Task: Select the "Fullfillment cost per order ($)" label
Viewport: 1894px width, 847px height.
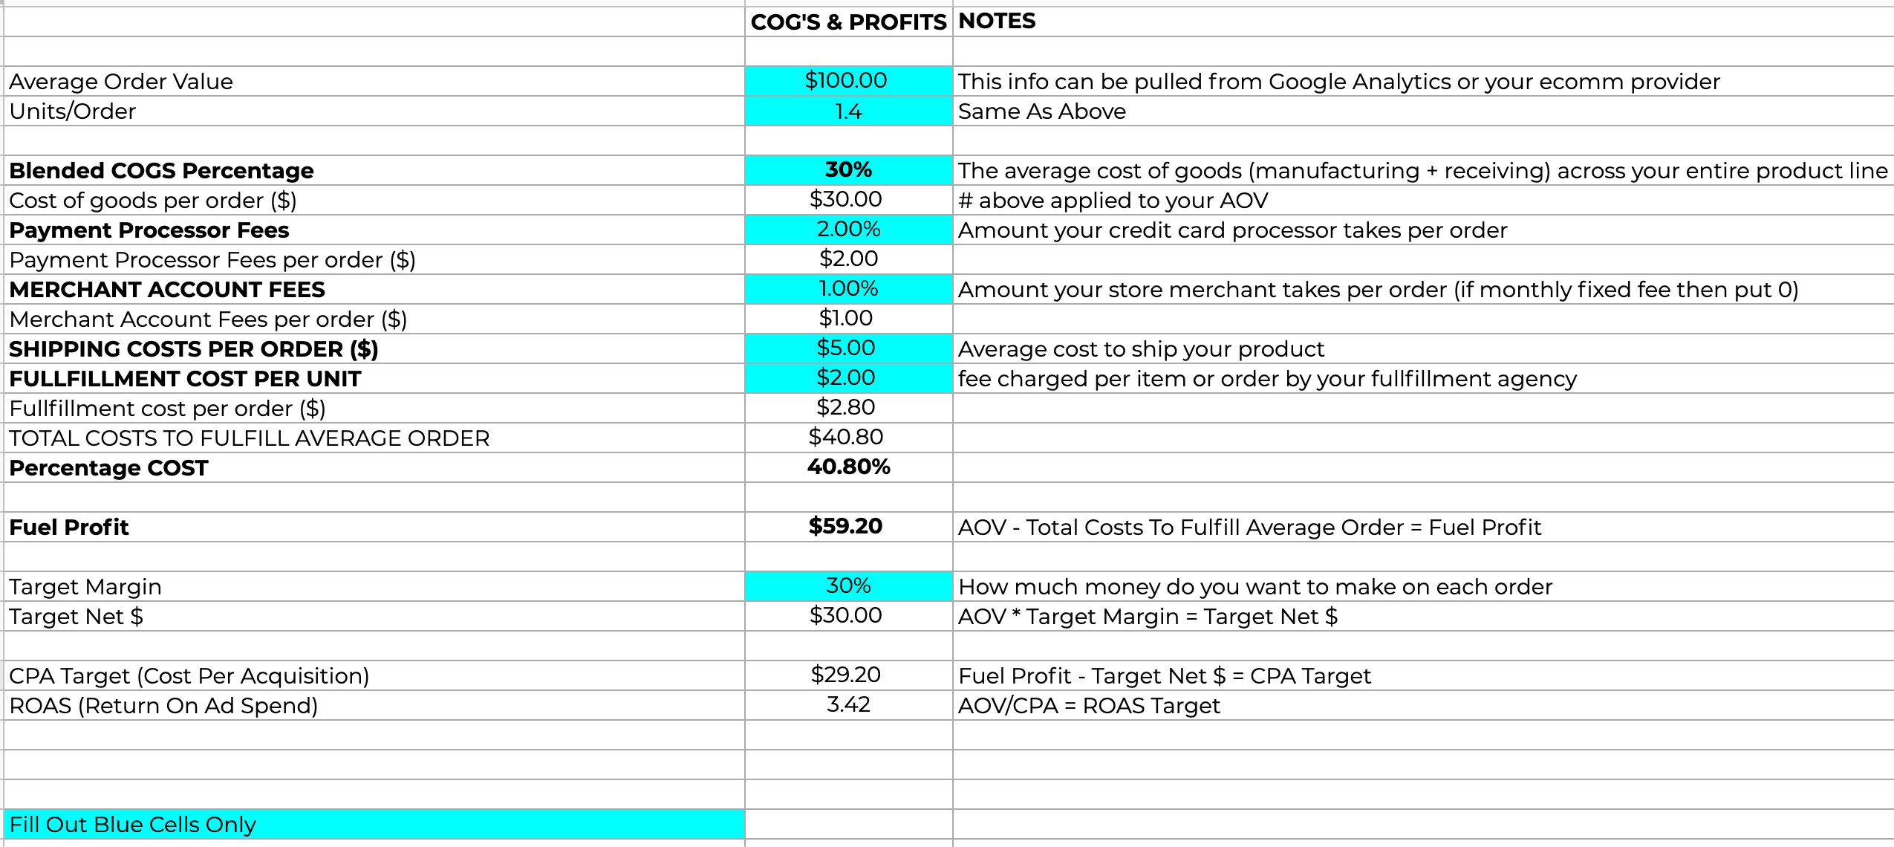Action: [x=167, y=409]
